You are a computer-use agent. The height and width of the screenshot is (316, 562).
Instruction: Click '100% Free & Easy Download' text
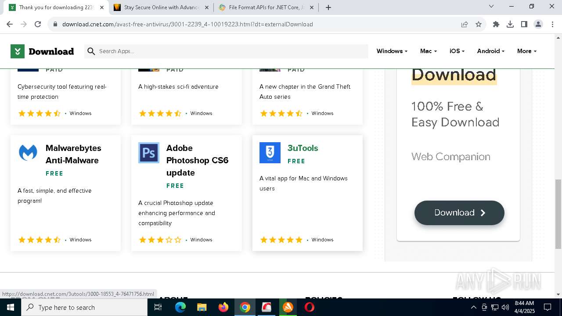click(455, 114)
